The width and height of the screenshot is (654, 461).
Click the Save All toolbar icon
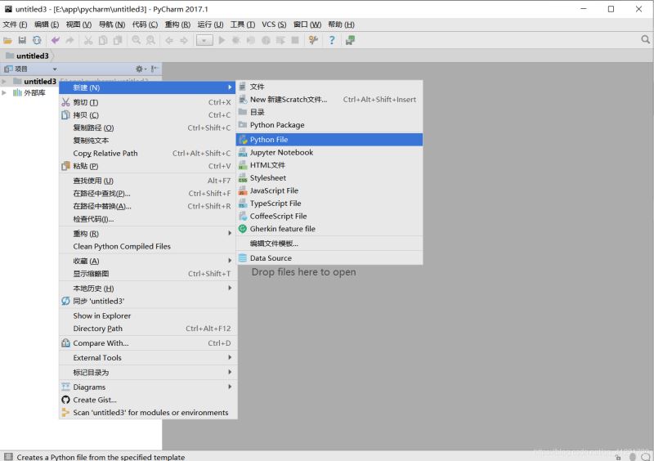pos(22,41)
